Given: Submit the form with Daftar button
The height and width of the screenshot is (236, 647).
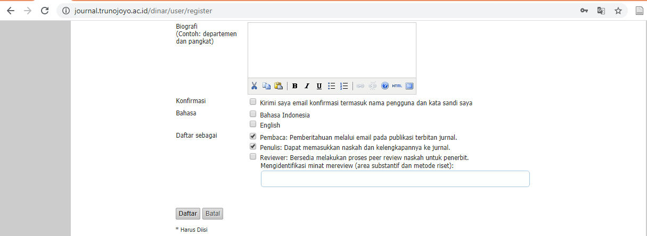Looking at the screenshot, I should point(188,214).
